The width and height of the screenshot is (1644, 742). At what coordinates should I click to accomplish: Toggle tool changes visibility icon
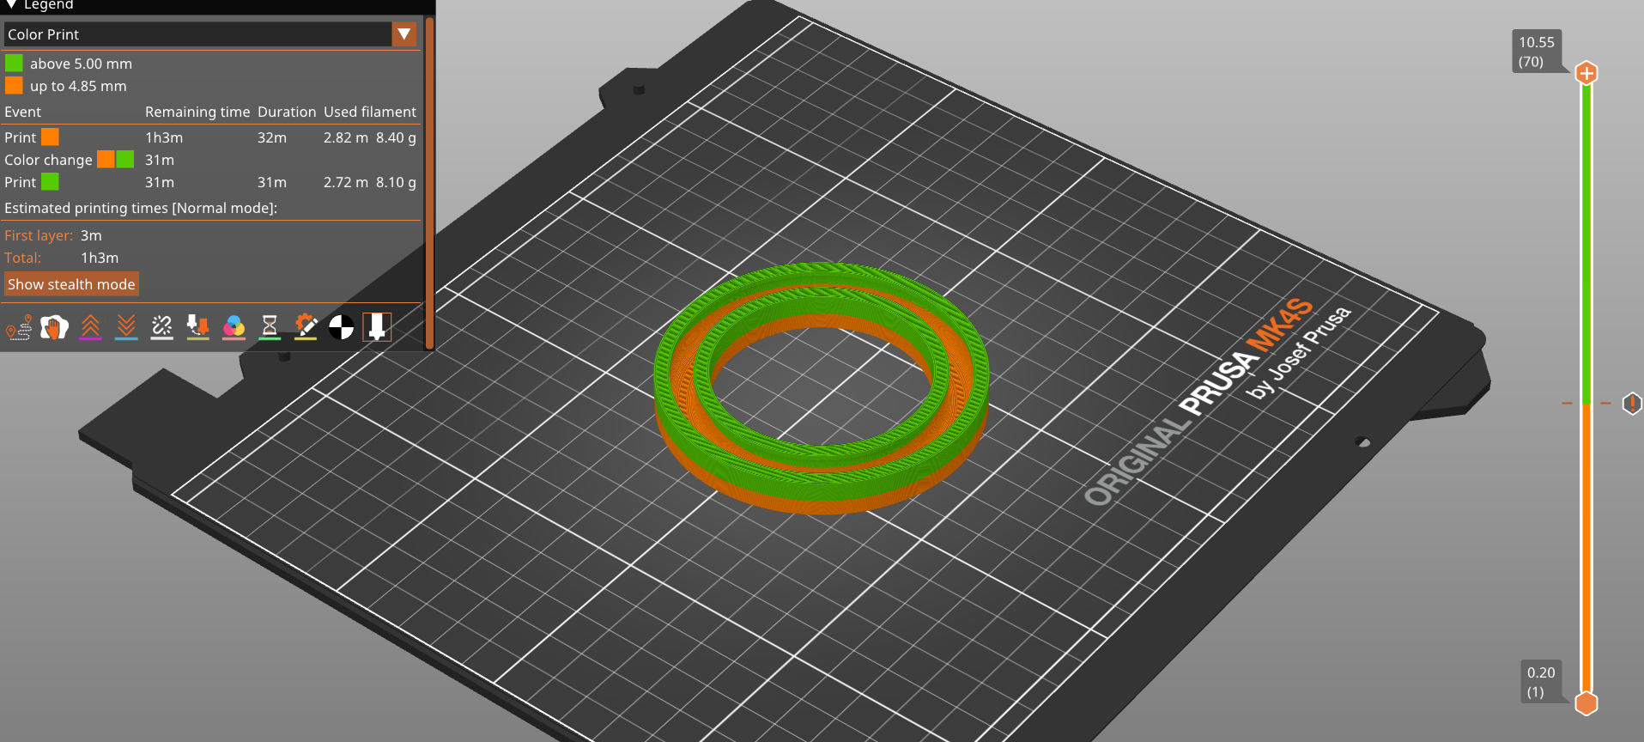[197, 327]
